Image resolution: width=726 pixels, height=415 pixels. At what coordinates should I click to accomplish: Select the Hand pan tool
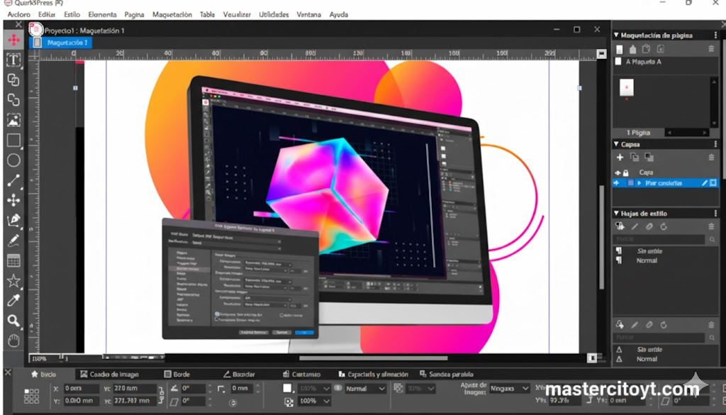tap(13, 341)
